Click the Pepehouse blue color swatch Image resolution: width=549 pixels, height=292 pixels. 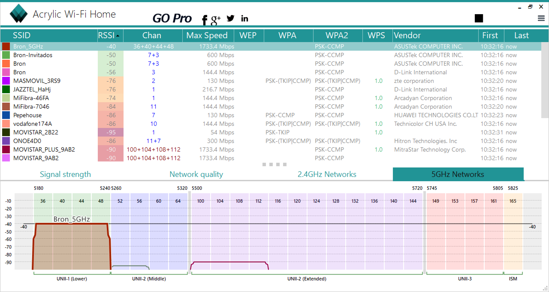pos(6,115)
